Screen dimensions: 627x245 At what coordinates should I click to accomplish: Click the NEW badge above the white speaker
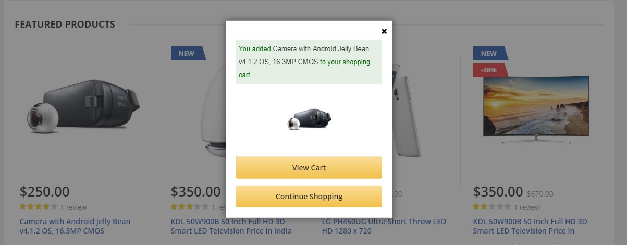tap(188, 53)
